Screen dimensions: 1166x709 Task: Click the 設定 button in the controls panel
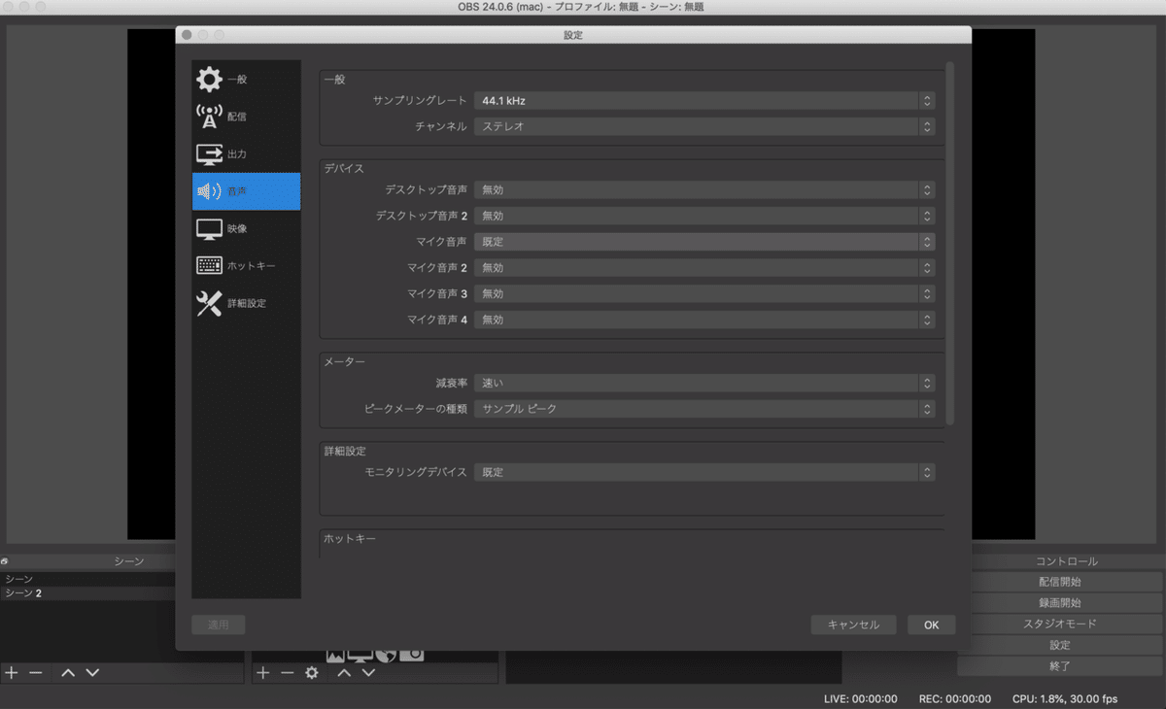click(x=1059, y=645)
